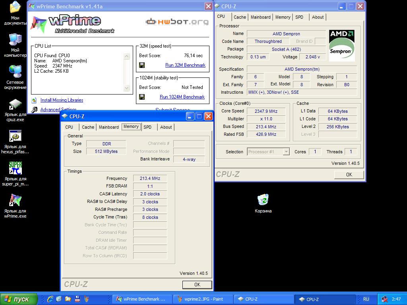407x305 pixels.
Task: Click the floppy save icon beside Run 32M Benchmark
Action: [x=142, y=65]
